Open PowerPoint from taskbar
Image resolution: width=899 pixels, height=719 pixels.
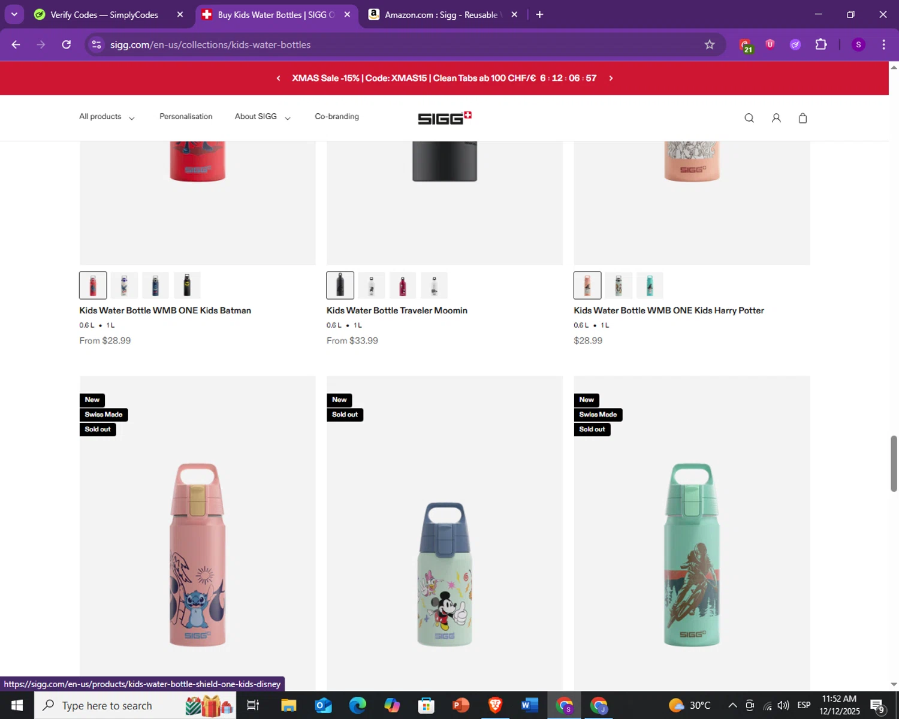click(460, 705)
